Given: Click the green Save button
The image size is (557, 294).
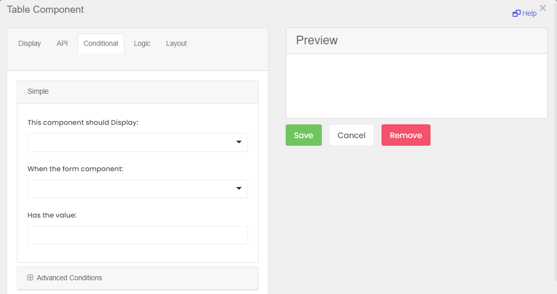Looking at the screenshot, I should point(303,135).
